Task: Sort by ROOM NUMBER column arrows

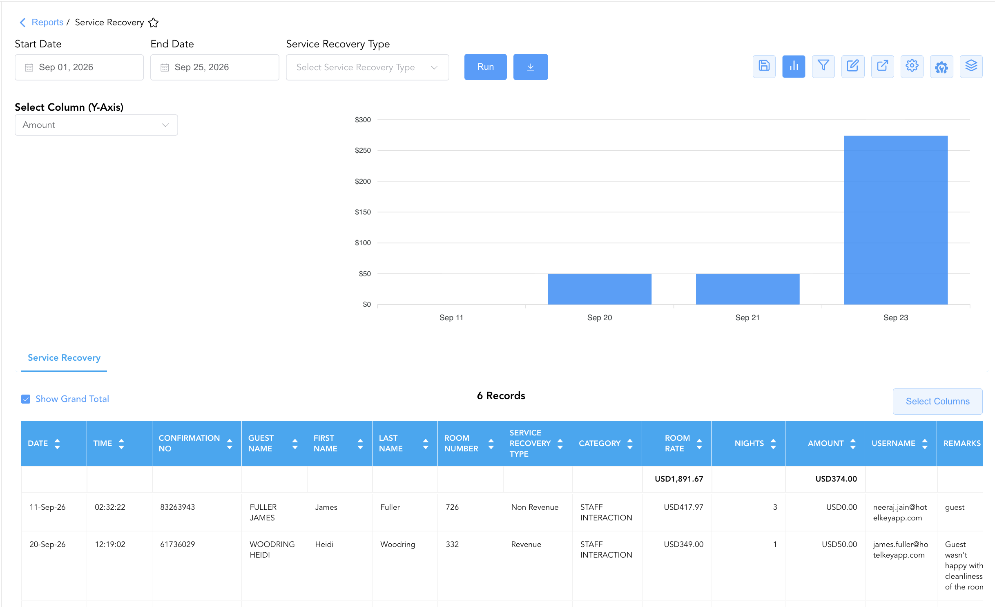Action: pyautogui.click(x=491, y=444)
